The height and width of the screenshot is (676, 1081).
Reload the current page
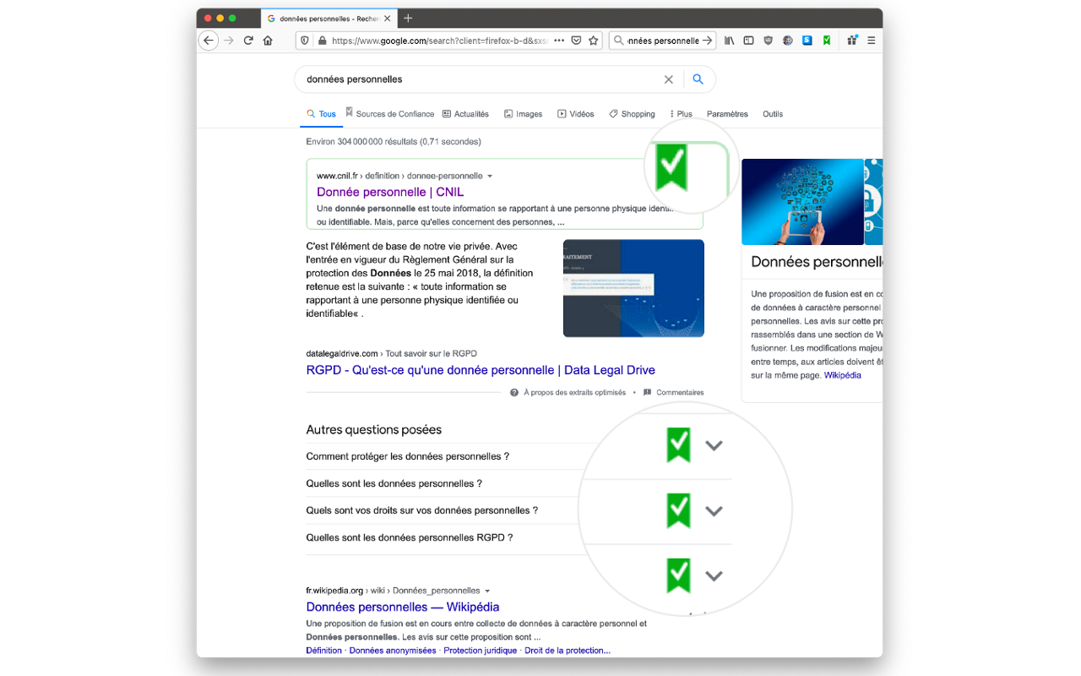coord(248,41)
